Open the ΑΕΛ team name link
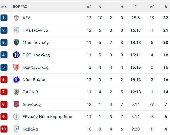The width and height of the screenshot is (170, 135). click(27, 18)
